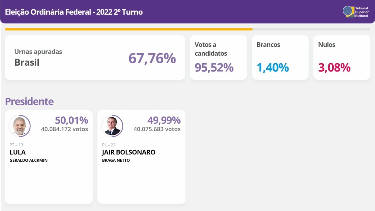Select the LULA candidate name
Screen dimensions: 375x211
coord(18,152)
